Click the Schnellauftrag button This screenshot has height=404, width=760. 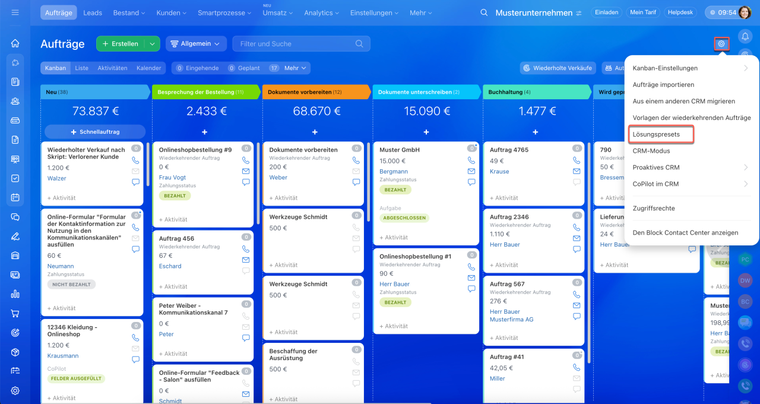pyautogui.click(x=95, y=132)
